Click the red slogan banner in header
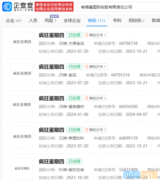Screen dimensions: 160x181 (54, 6)
